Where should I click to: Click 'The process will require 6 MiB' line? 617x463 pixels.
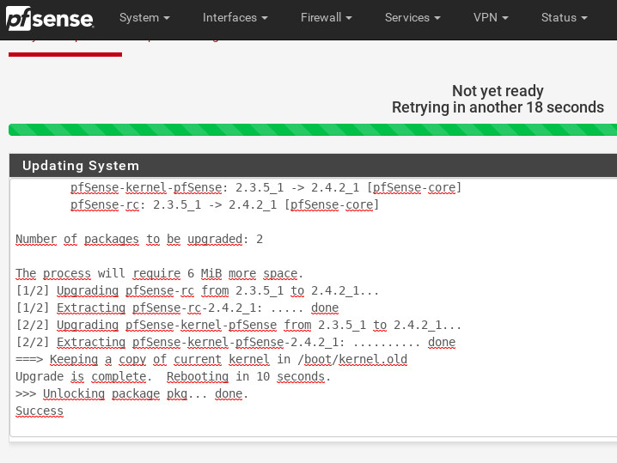coord(160,274)
